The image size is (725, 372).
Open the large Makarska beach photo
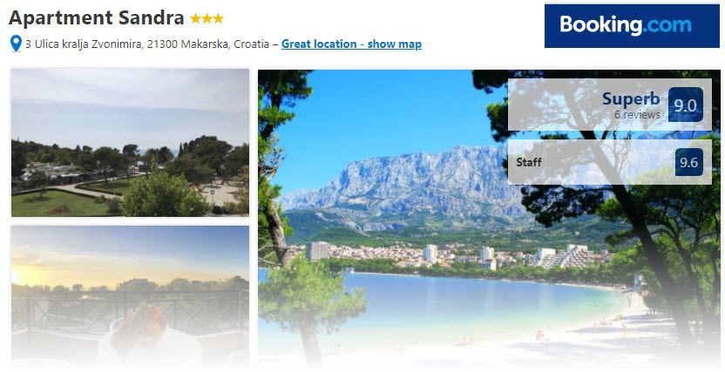[489, 218]
